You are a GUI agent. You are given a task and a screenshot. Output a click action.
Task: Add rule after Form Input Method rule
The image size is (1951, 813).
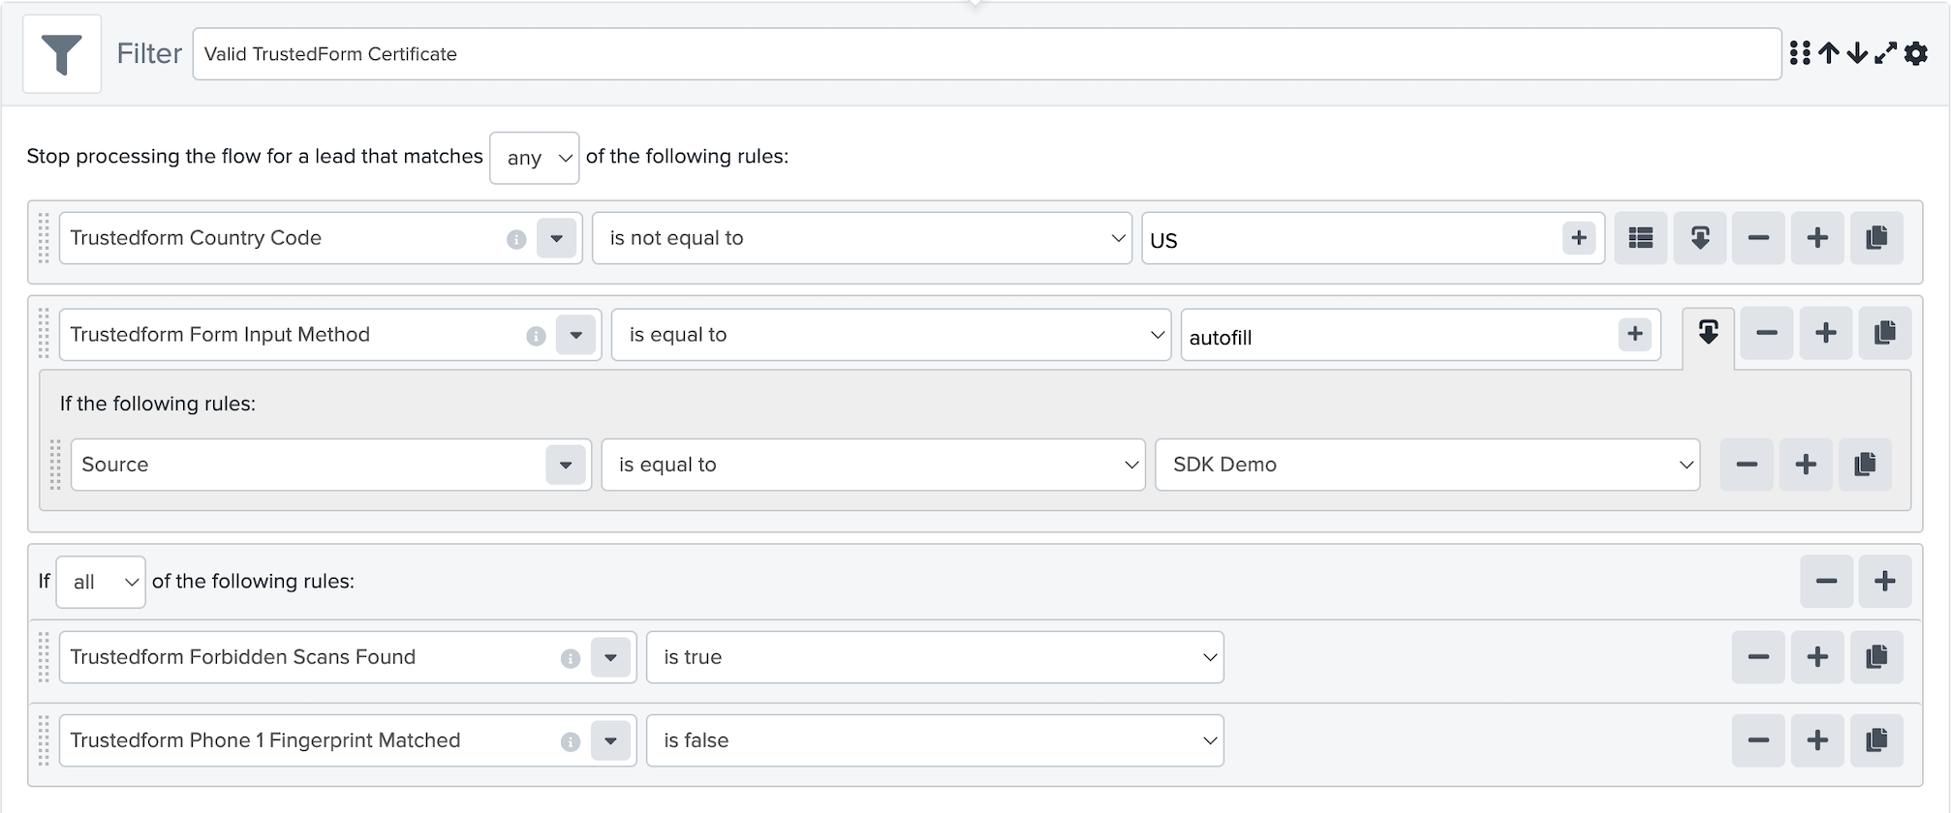tap(1826, 334)
